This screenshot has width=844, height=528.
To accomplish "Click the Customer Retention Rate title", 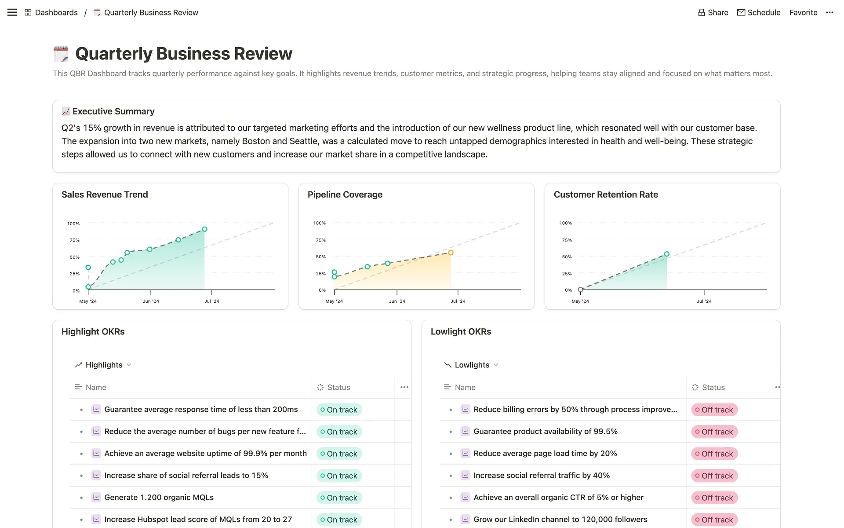I will click(606, 194).
